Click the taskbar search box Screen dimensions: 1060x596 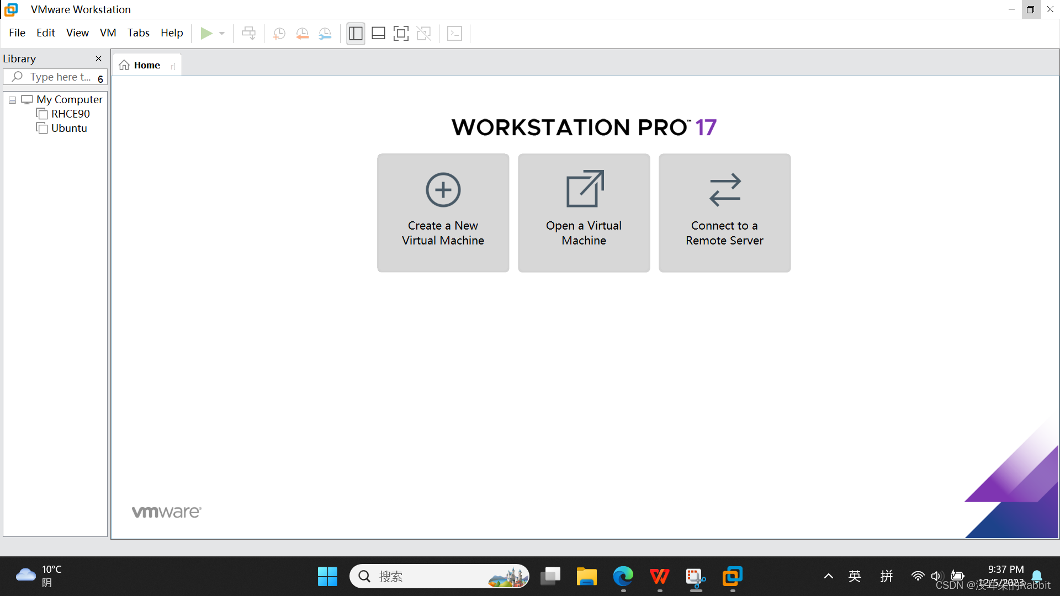point(439,577)
